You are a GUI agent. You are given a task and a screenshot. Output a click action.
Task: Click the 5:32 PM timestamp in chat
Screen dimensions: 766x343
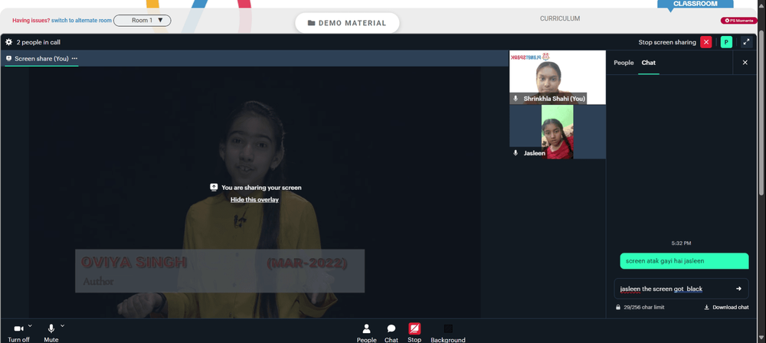point(681,243)
